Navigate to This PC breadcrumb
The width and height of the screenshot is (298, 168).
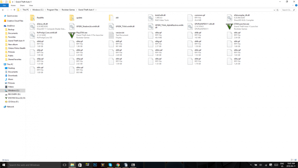click(26, 10)
